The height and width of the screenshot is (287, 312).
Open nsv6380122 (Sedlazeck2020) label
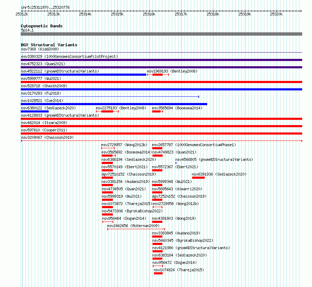(48, 108)
